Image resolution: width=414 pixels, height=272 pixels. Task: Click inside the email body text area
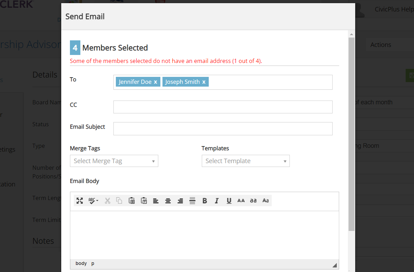point(204,235)
